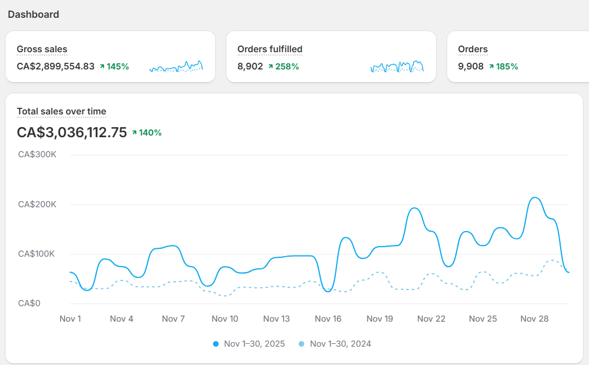The height and width of the screenshot is (365, 589).
Task: Click the Orders fulfilled sparkline chart
Action: 397,67
